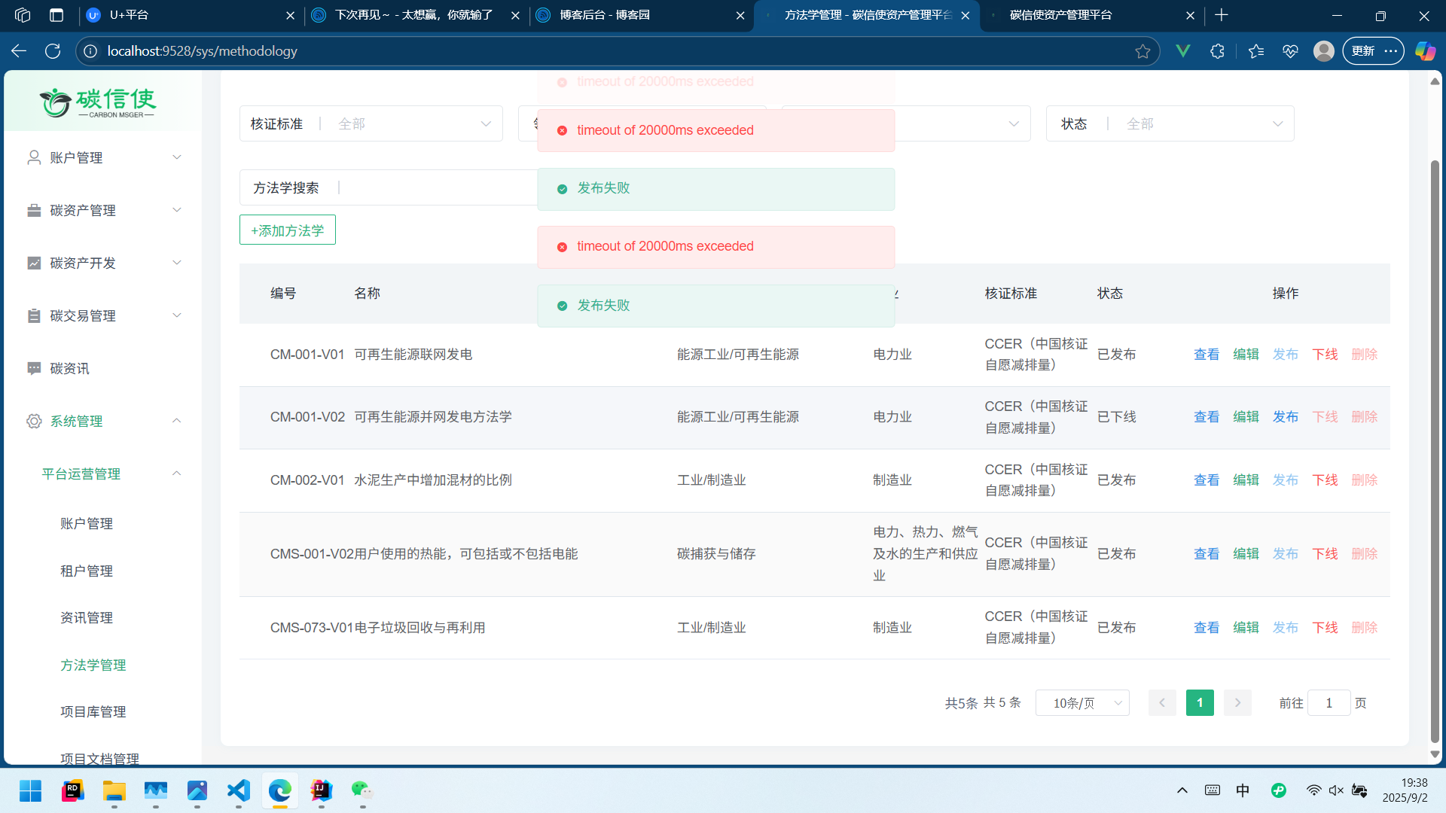This screenshot has width=1446, height=813.
Task: Refresh the page with reload icon
Action: click(x=53, y=51)
